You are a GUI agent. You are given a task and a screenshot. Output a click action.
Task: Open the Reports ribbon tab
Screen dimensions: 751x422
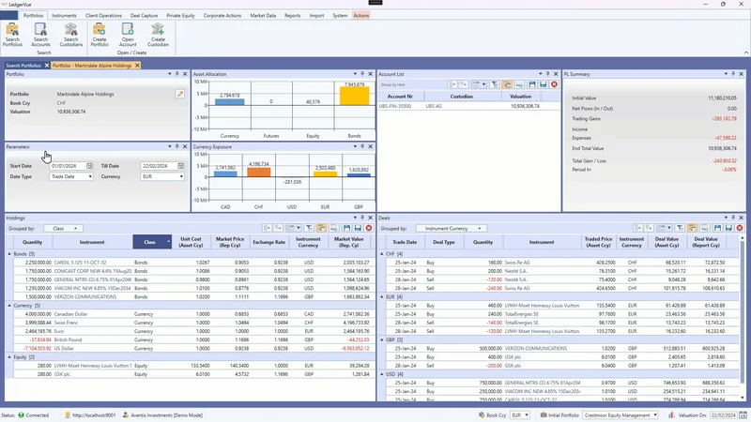tap(293, 15)
